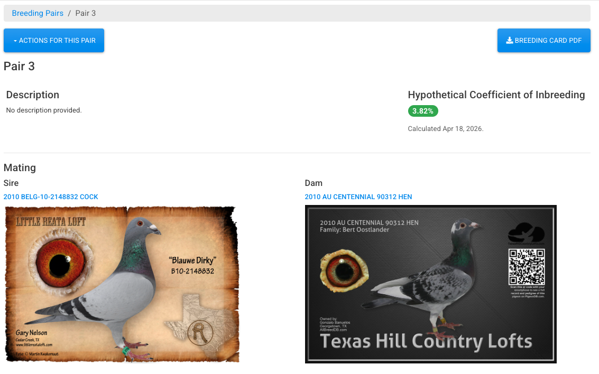Open the Texas Hill Country Lofts dam photo
This screenshot has height=374, width=599.
click(430, 284)
